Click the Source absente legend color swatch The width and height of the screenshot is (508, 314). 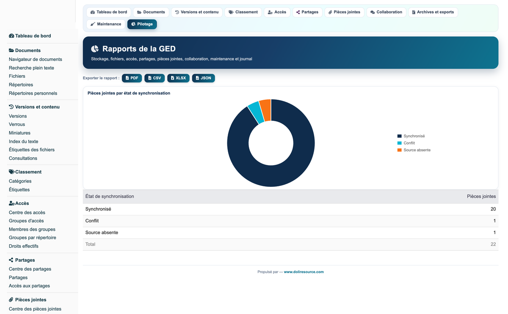pos(399,150)
